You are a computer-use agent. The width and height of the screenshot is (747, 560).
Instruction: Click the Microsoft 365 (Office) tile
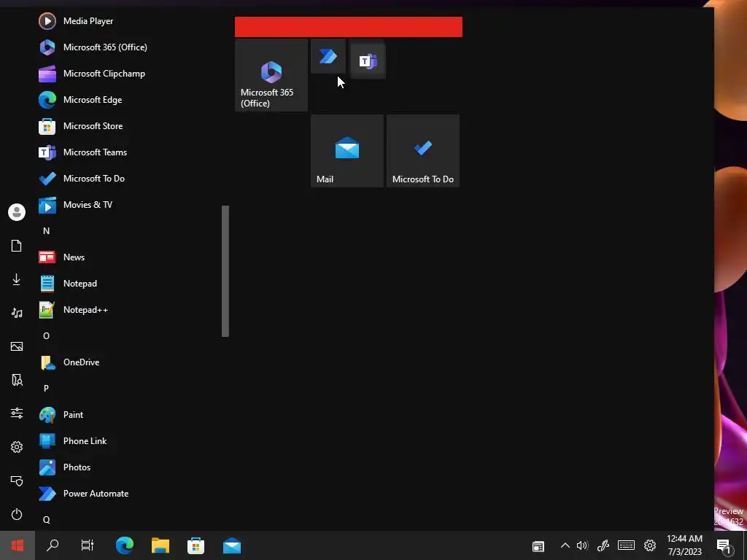271,75
